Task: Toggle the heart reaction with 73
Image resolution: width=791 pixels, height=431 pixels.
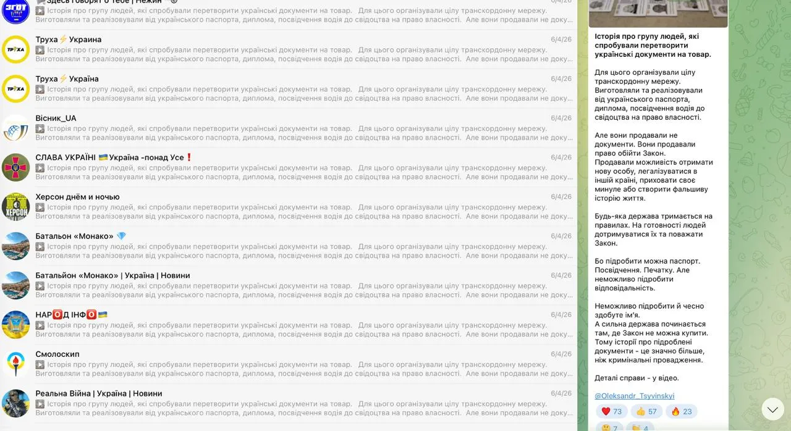Action: pyautogui.click(x=612, y=411)
